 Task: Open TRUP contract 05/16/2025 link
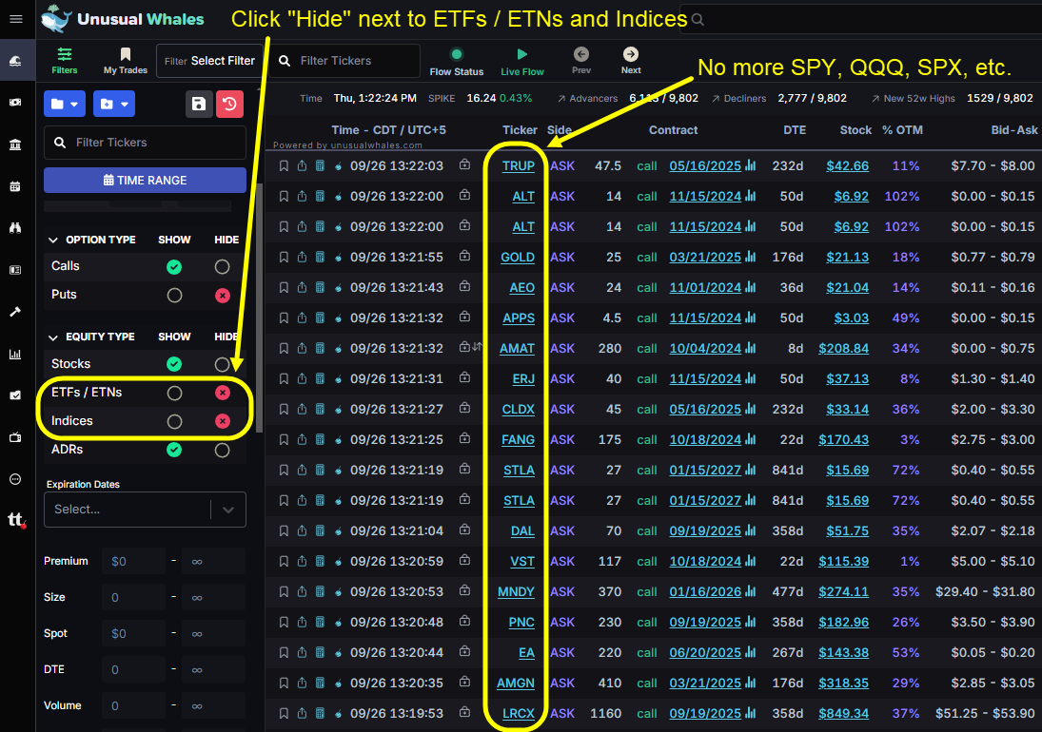[x=705, y=166]
